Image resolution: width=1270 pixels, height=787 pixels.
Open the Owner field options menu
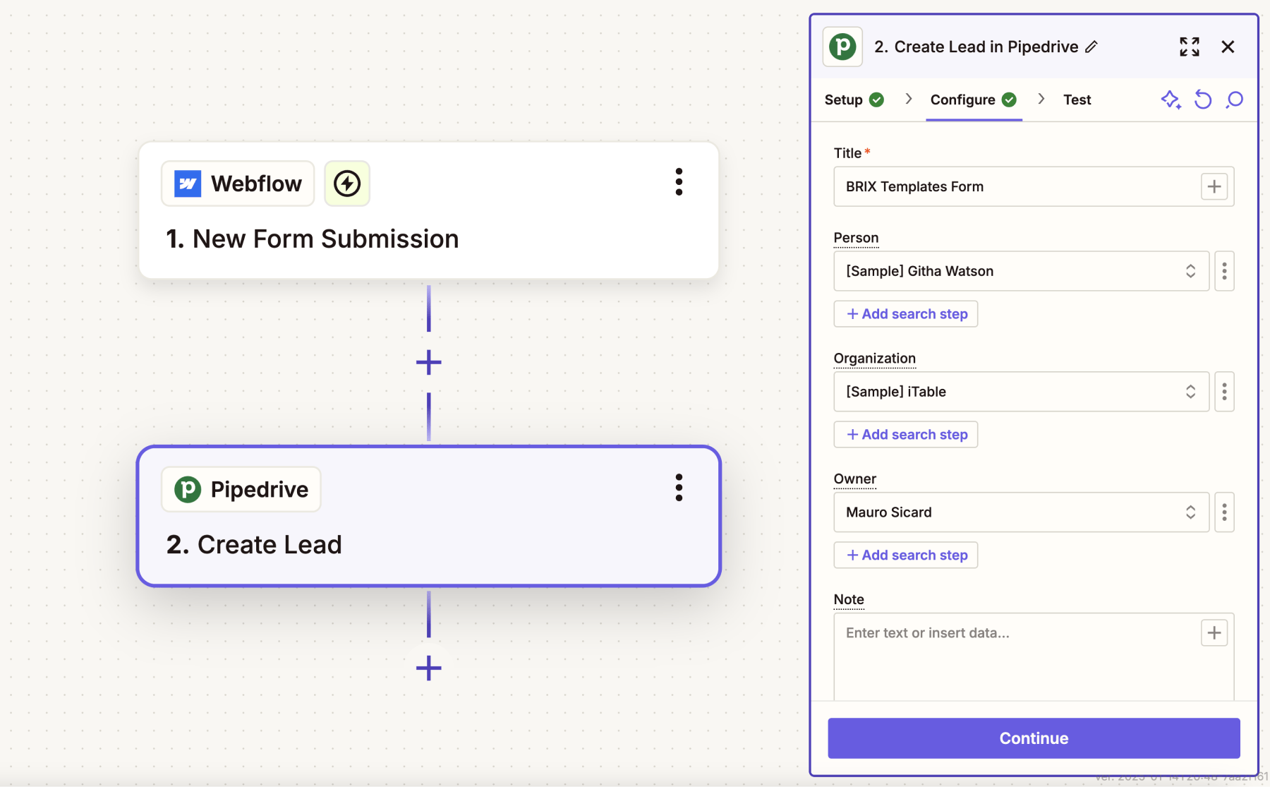point(1224,512)
